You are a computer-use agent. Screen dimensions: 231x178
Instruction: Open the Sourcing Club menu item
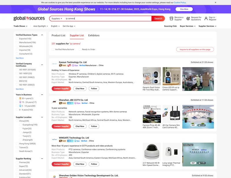click(170, 26)
